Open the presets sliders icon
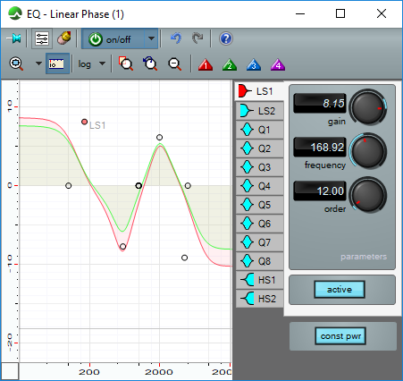Screen dimensions: 403x381 42,38
